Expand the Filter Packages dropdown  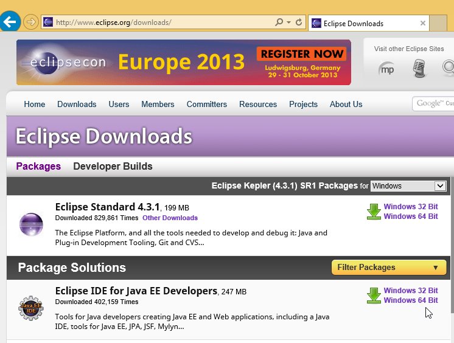[x=389, y=267]
